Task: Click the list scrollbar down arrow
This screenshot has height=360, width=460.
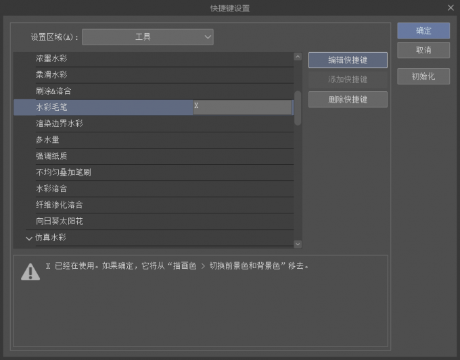Action: (x=298, y=244)
